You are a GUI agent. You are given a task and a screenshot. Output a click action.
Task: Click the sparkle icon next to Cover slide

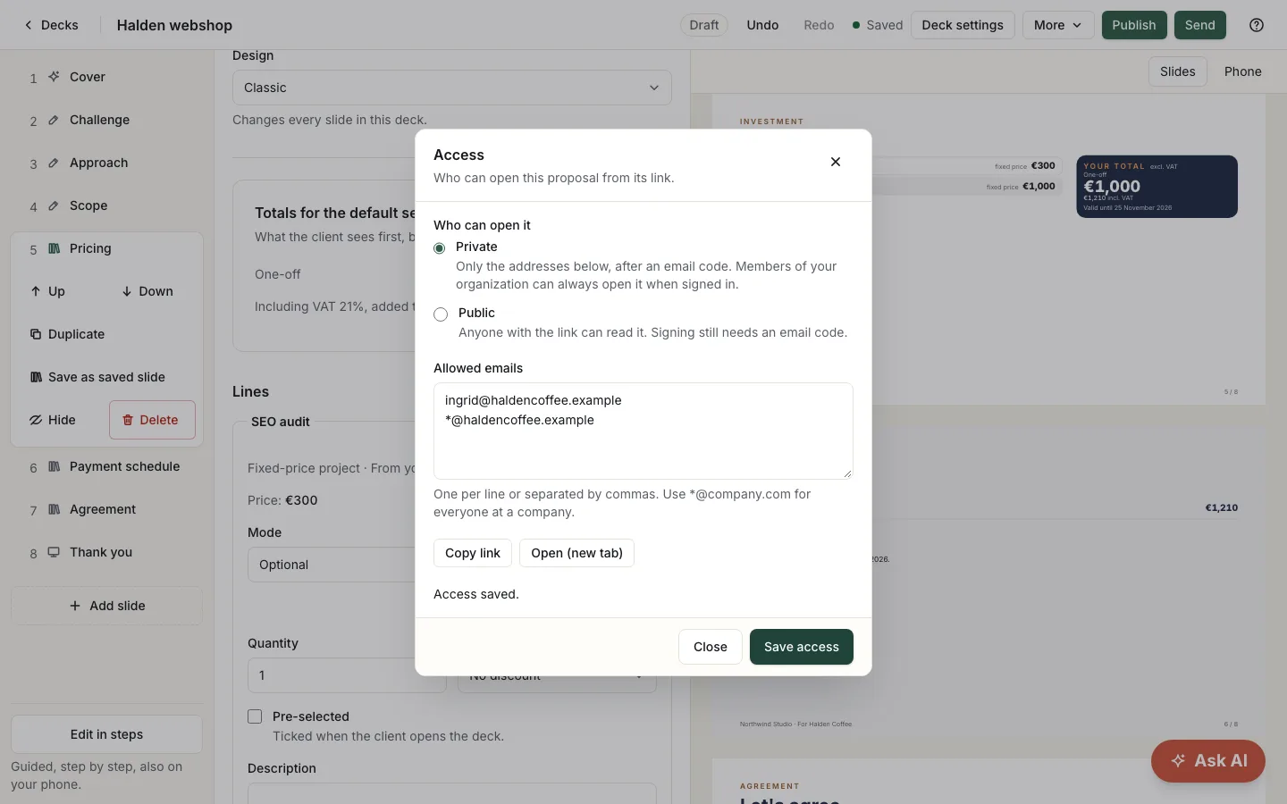point(54,77)
